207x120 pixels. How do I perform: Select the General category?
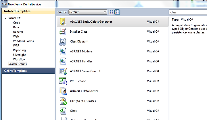click(x=18, y=32)
